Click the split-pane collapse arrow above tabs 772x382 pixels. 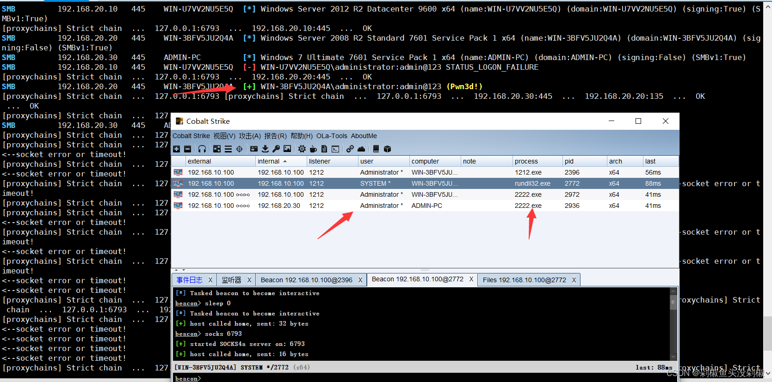click(x=176, y=270)
